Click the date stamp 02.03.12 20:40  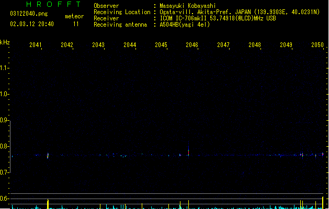pyautogui.click(x=32, y=24)
